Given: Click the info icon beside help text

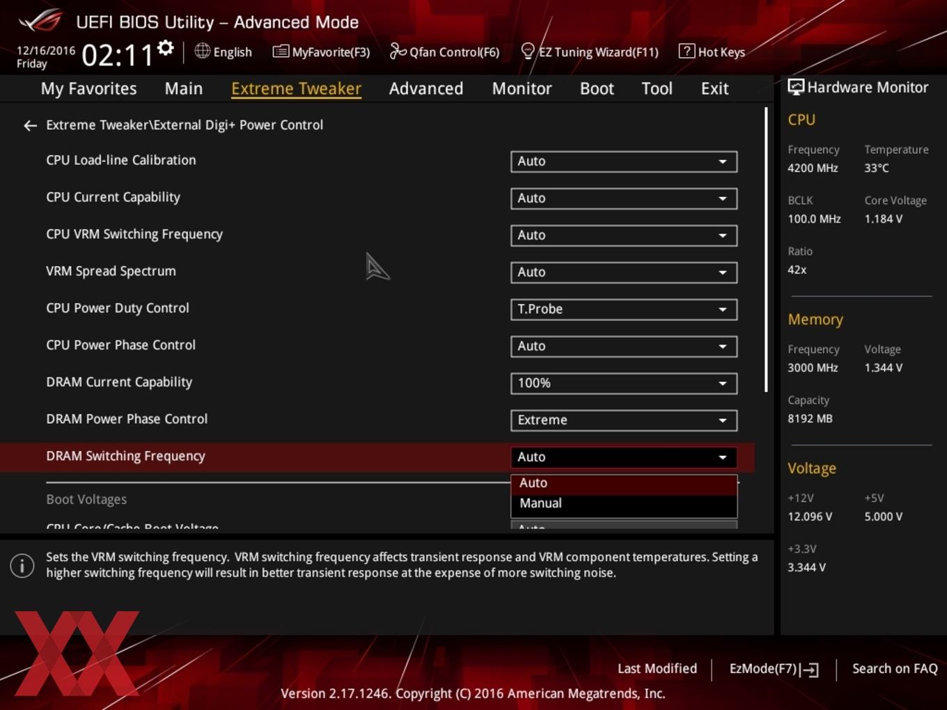Looking at the screenshot, I should [22, 565].
